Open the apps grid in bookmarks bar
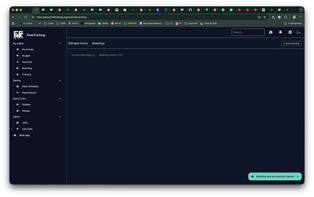 pyautogui.click(x=13, y=23)
